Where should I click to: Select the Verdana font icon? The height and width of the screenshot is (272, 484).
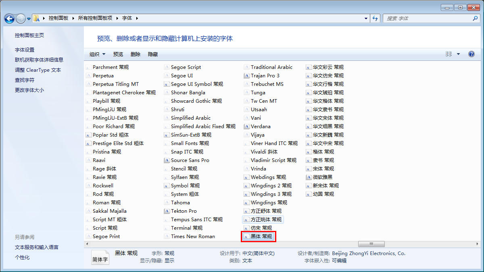247,127
